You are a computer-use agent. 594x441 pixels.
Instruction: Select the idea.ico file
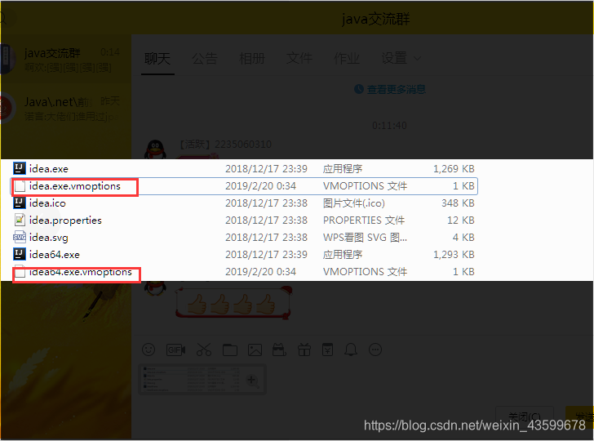coord(244,203)
